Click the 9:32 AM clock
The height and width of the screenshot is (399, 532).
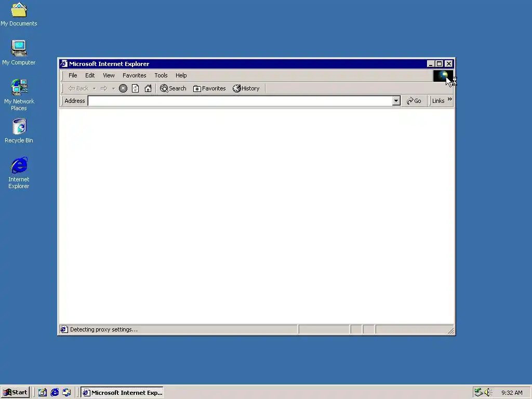click(512, 393)
